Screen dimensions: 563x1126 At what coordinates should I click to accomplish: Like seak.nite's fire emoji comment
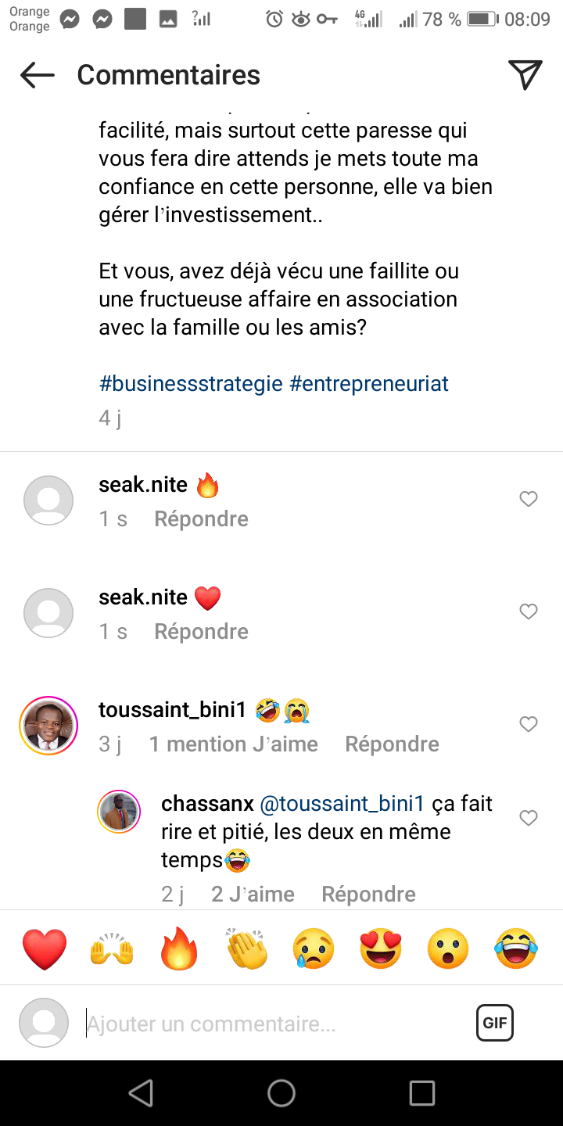pyautogui.click(x=529, y=499)
